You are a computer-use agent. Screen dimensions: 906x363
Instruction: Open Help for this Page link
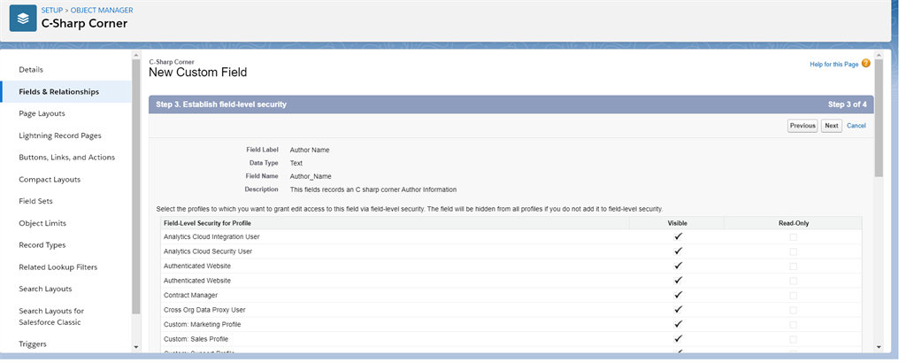pyautogui.click(x=834, y=65)
